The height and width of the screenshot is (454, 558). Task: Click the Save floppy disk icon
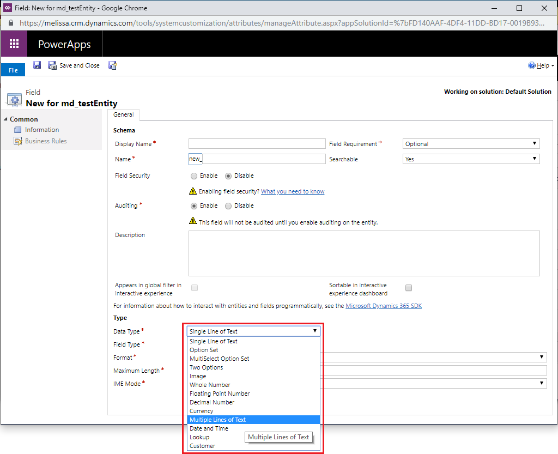pyautogui.click(x=37, y=65)
